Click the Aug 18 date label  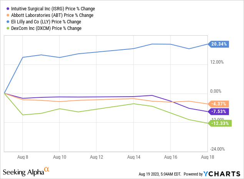coord(207,157)
